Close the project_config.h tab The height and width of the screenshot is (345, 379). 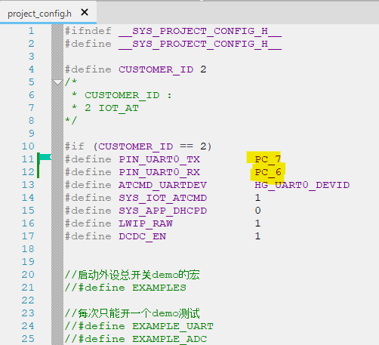click(85, 12)
